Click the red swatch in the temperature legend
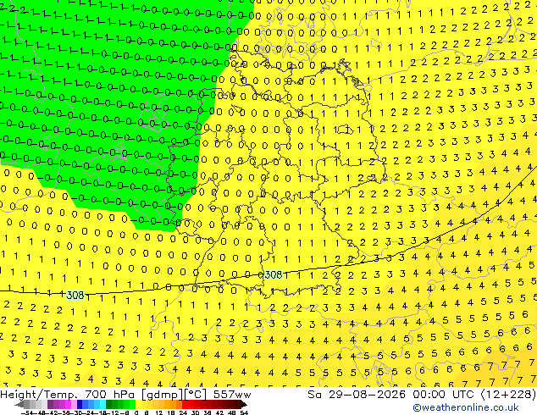Screen dimensions: 537x415 pos(185,404)
